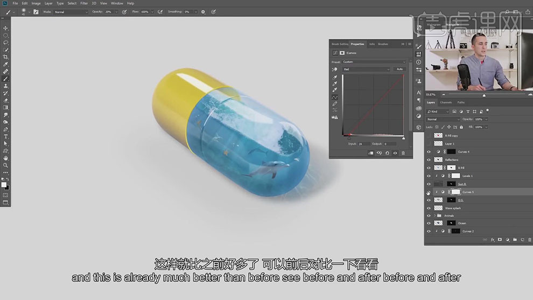This screenshot has height=300, width=533.
Task: Show the Layer 1 layer
Action: coord(429,144)
